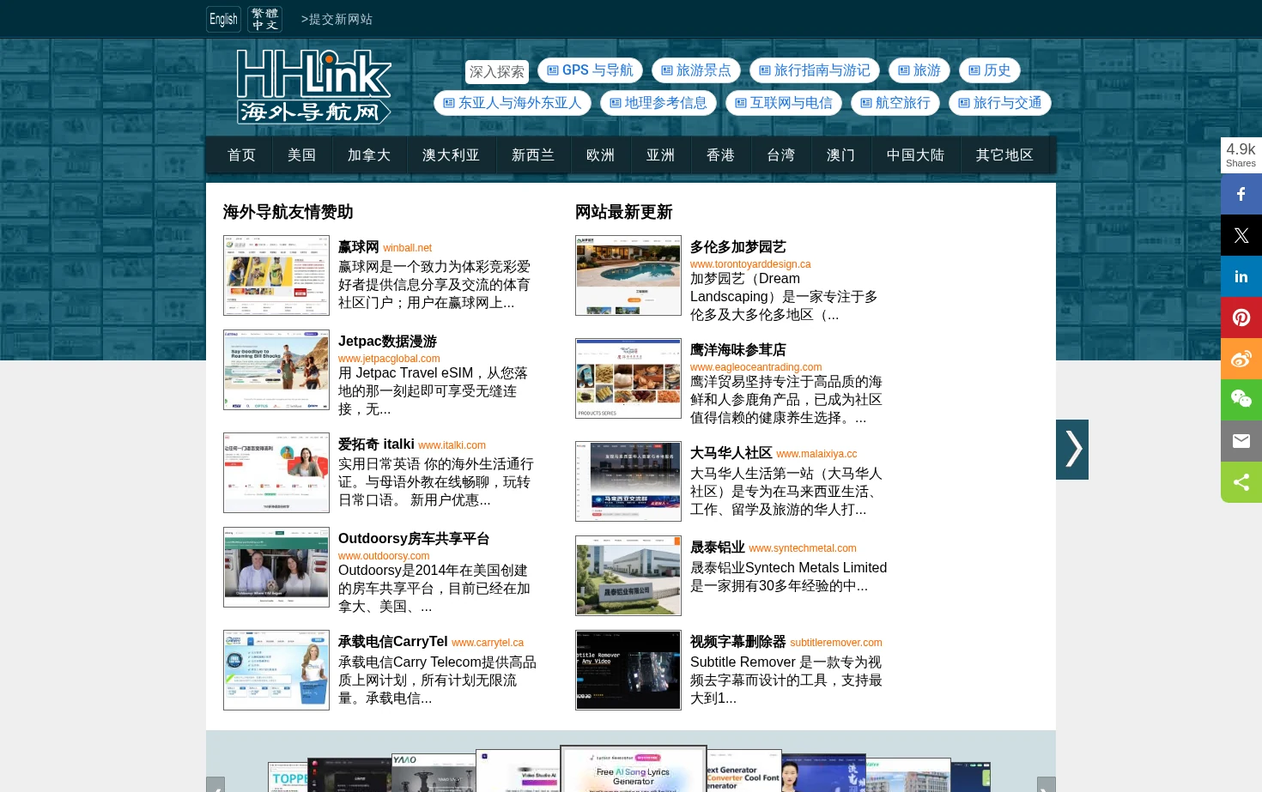Switch language to English
Screen dimensions: 1262x792
tap(223, 19)
